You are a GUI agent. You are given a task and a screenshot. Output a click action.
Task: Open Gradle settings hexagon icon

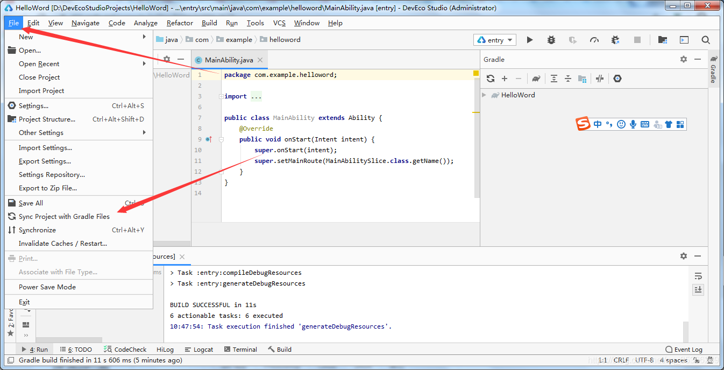(617, 79)
